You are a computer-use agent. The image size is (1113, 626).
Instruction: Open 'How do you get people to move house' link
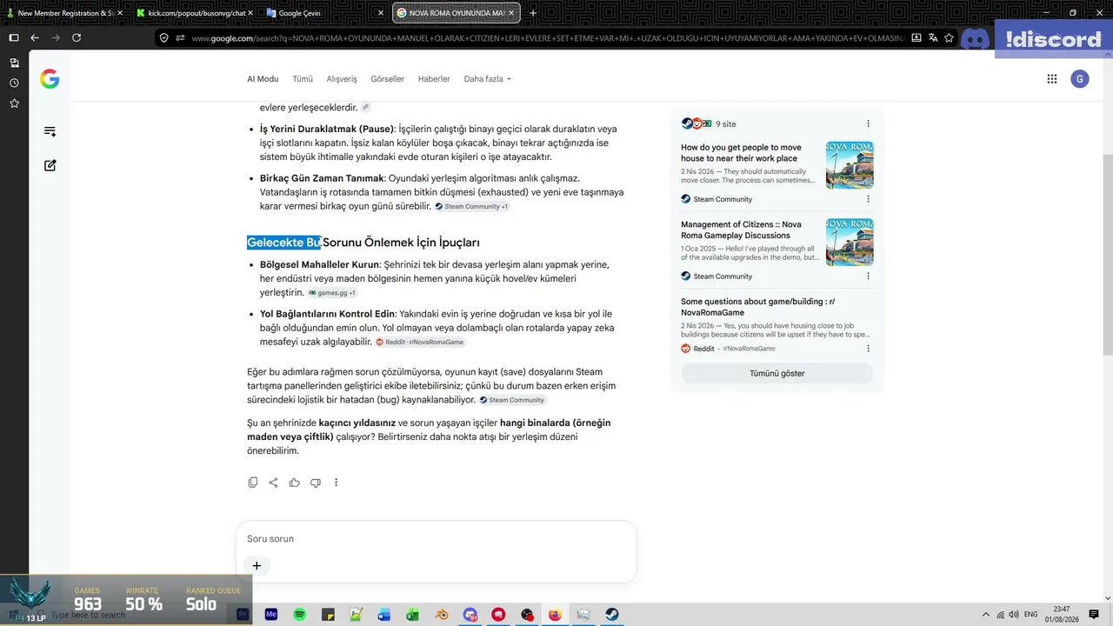[741, 153]
